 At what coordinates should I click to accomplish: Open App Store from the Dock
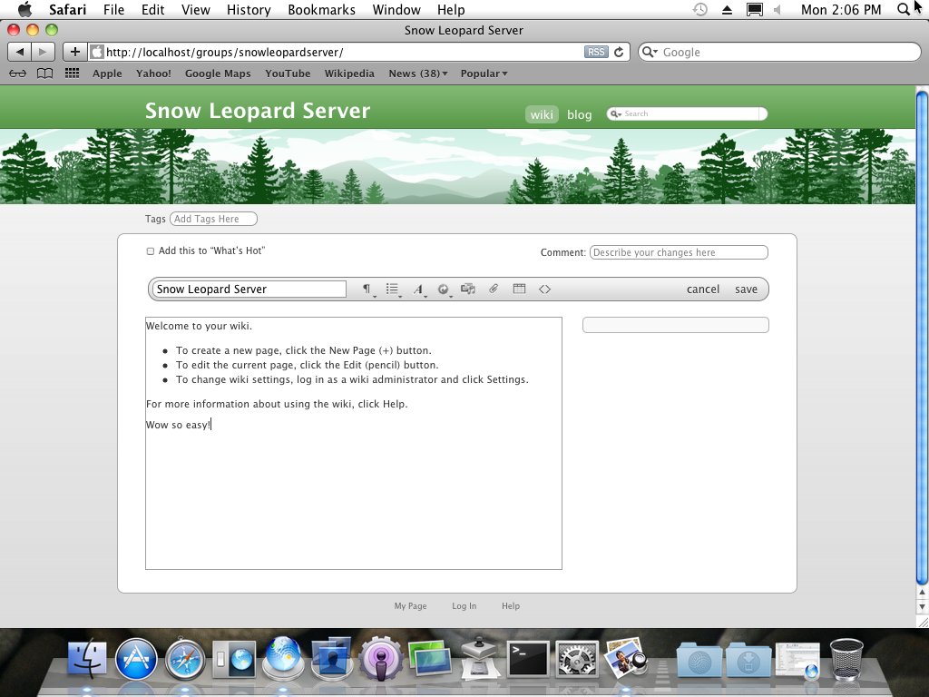pyautogui.click(x=136, y=659)
